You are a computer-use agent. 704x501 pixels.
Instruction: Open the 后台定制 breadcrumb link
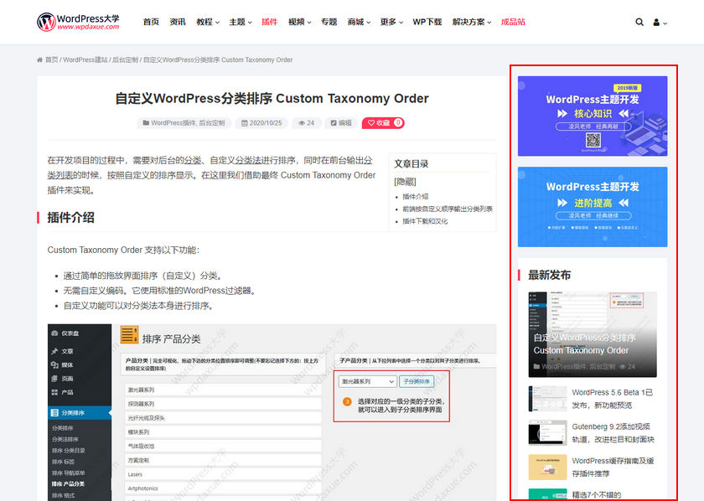pos(125,60)
